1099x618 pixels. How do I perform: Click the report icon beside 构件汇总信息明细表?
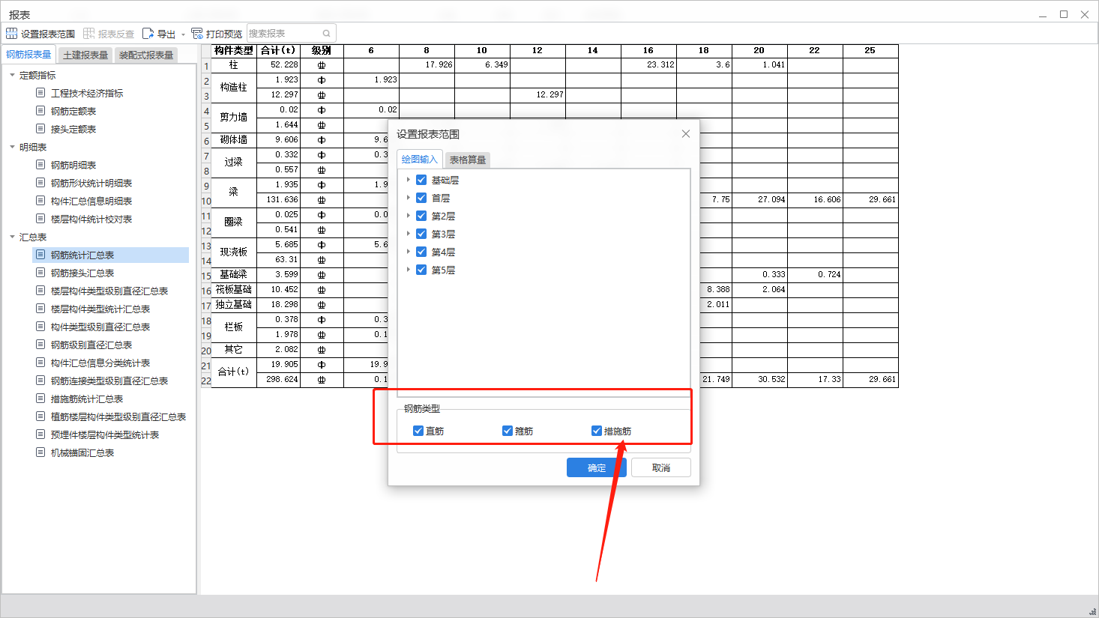coord(40,201)
